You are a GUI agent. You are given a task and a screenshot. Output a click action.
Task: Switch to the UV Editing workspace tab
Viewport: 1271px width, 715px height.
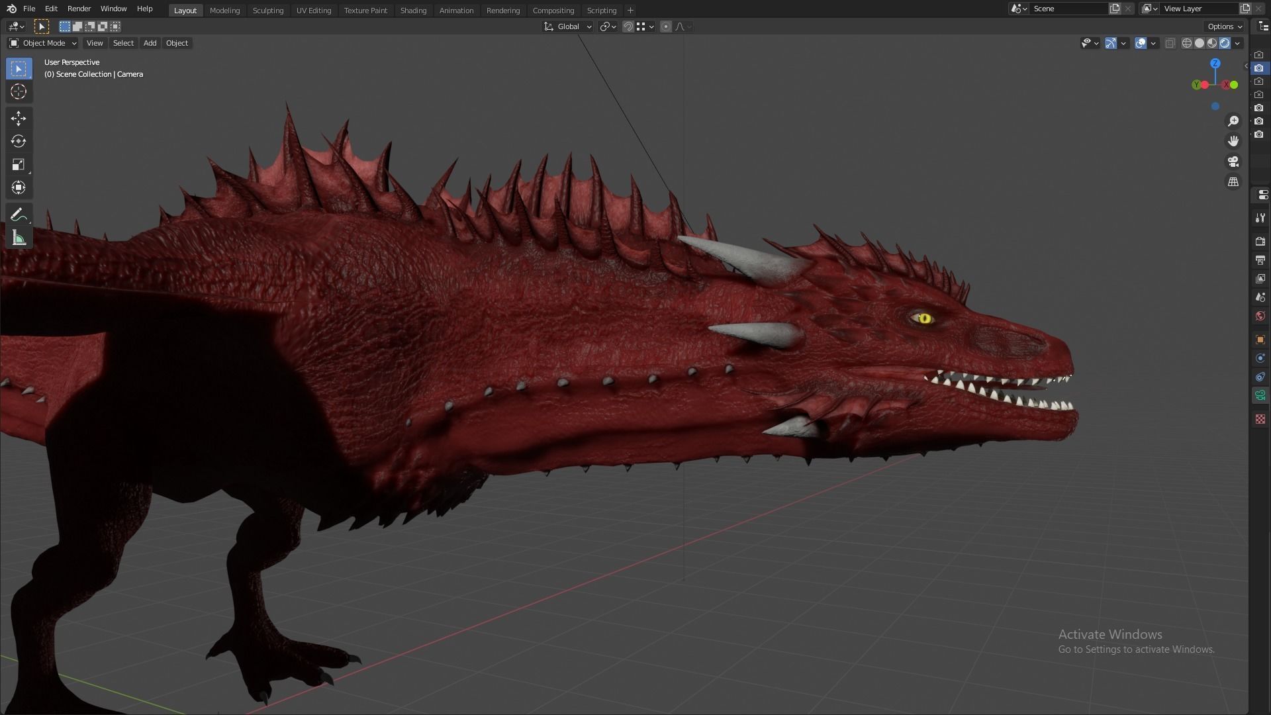314,11
